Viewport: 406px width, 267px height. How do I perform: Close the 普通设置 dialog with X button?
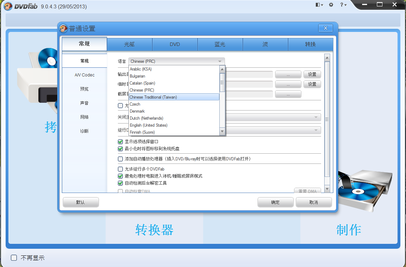(326, 28)
